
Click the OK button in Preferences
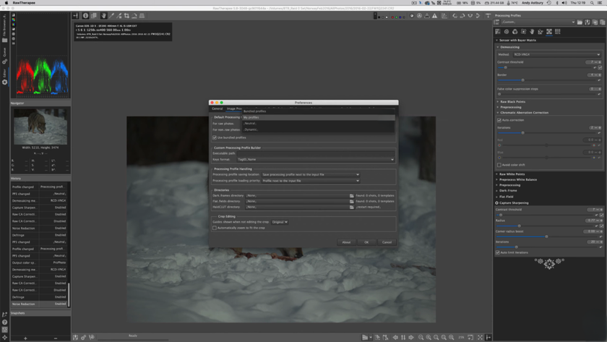(x=366, y=242)
